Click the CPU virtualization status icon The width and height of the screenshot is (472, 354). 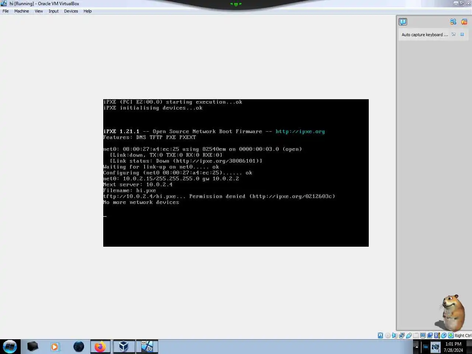pyautogui.click(x=437, y=336)
